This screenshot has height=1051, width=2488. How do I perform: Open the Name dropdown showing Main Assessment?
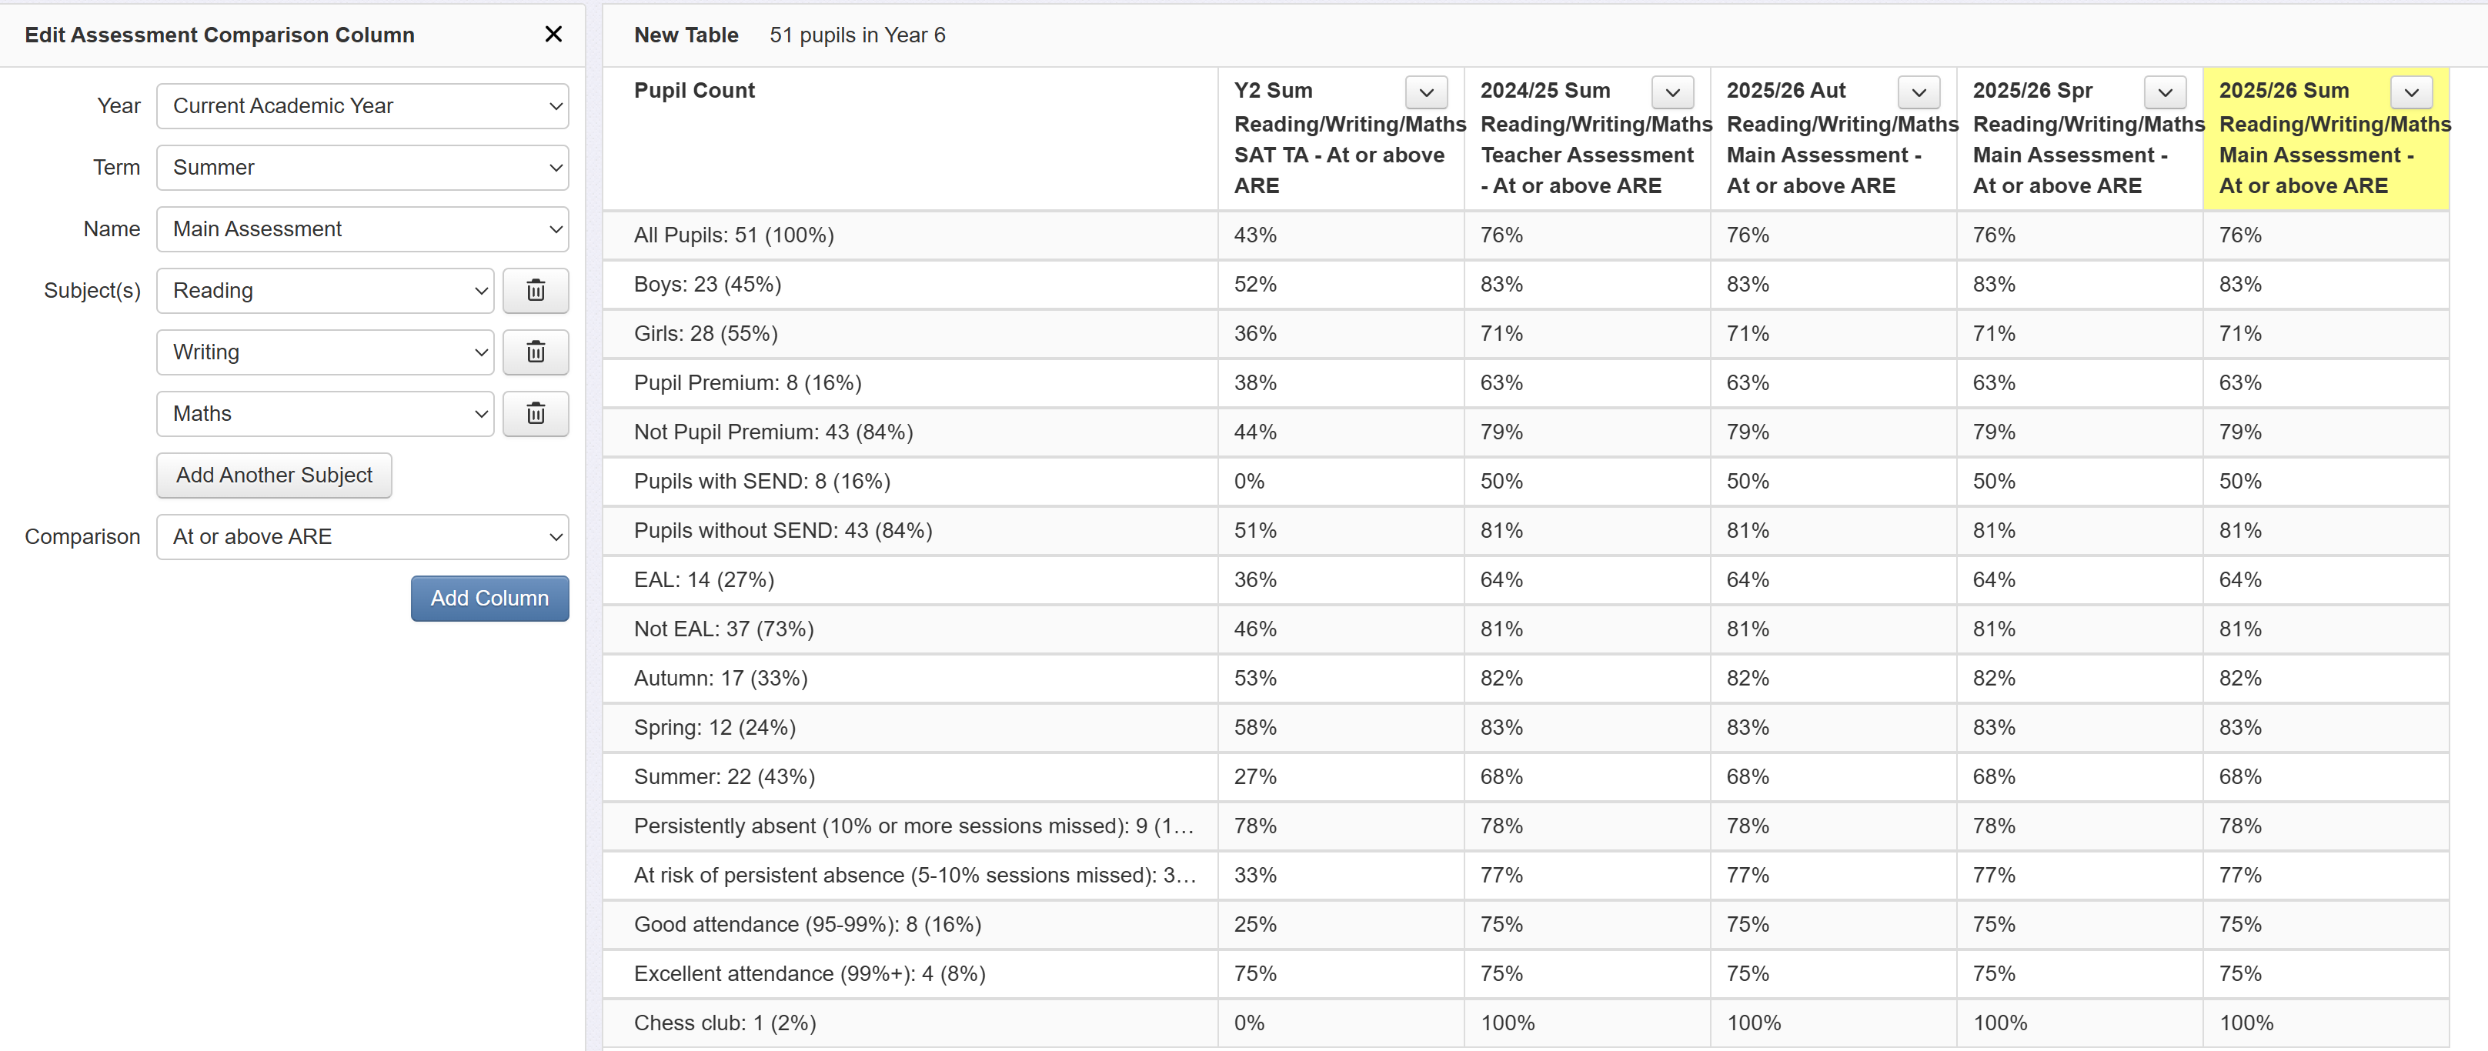coord(362,230)
